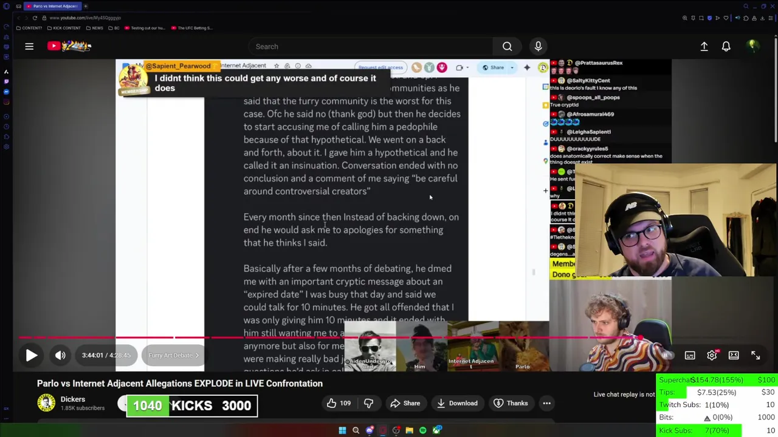Open the Dickers channel name link
The image size is (778, 437).
(x=73, y=399)
